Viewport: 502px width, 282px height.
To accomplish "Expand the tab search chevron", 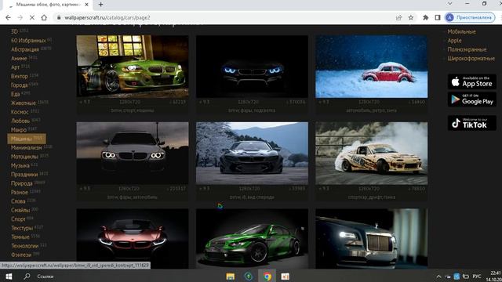I will [x=449, y=4].
